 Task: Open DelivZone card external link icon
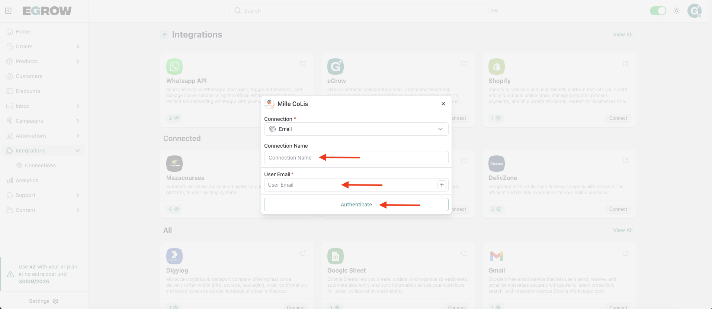pyautogui.click(x=625, y=161)
